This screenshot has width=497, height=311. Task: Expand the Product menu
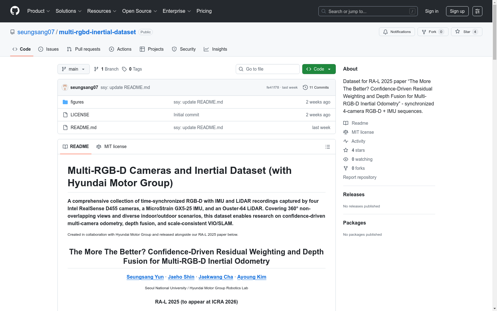click(39, 11)
